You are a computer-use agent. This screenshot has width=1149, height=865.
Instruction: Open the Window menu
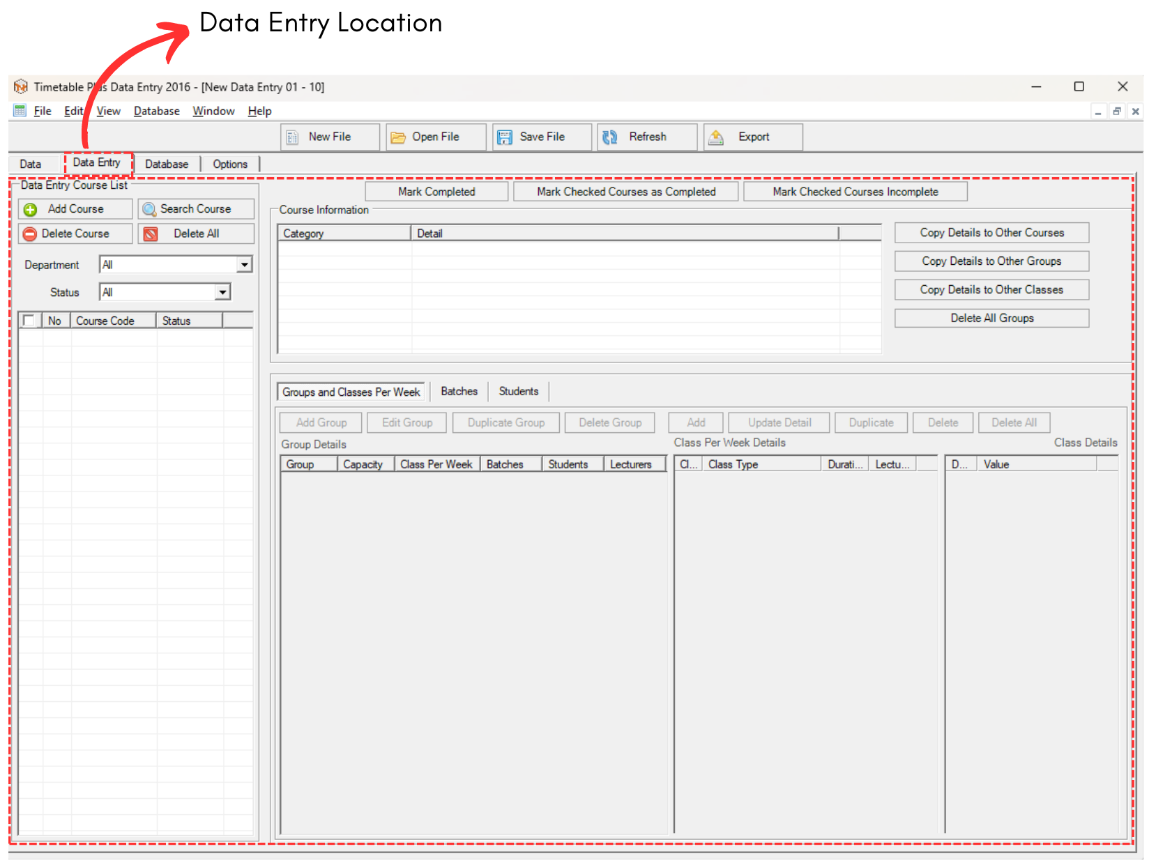point(213,111)
